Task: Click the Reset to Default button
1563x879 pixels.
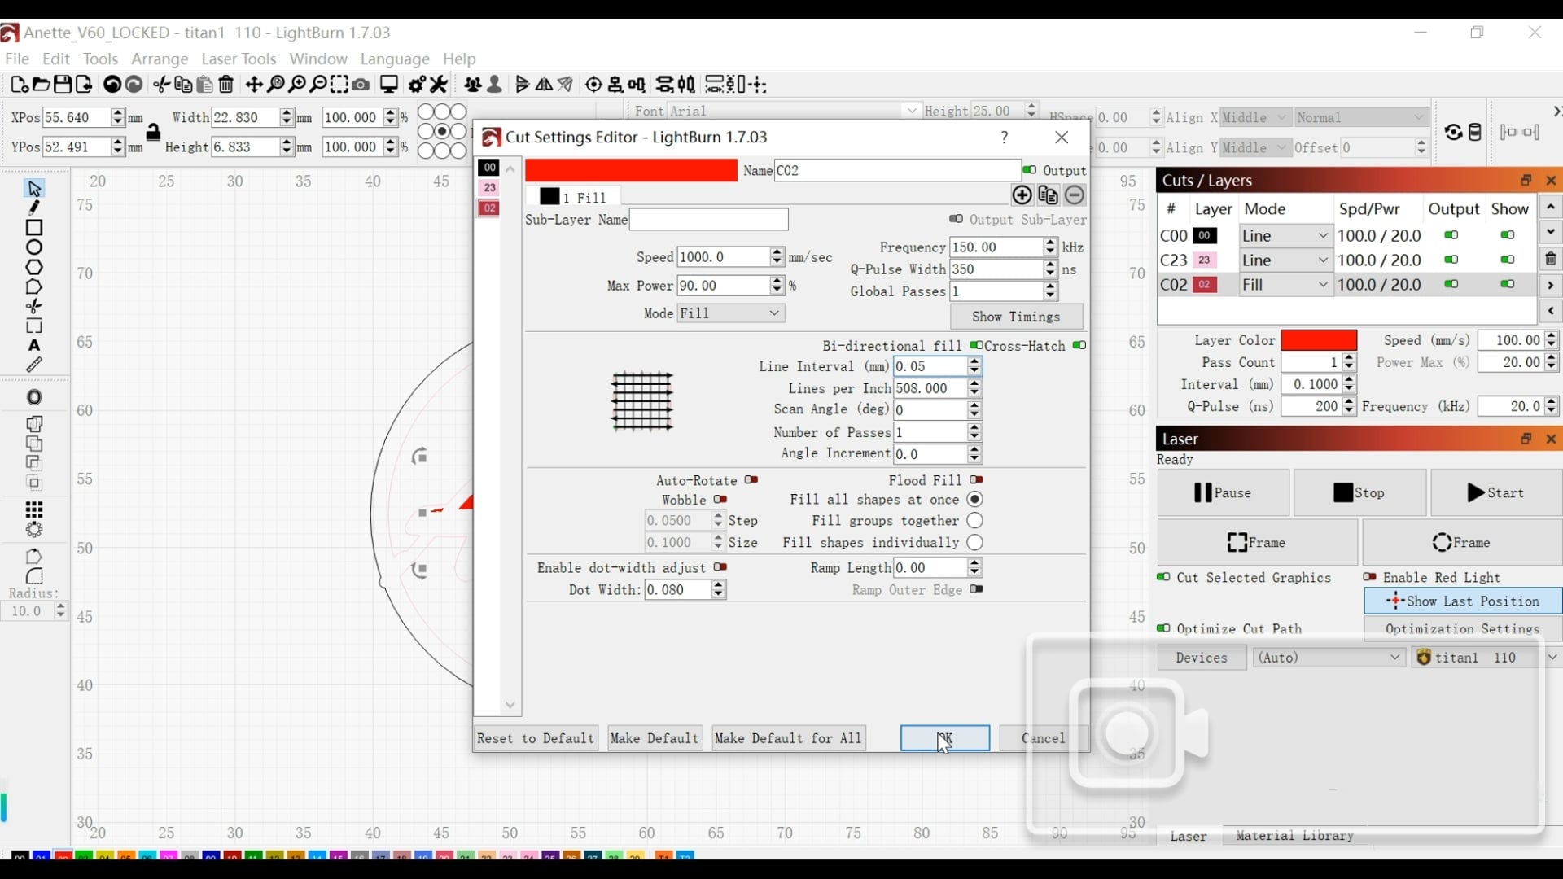Action: tap(536, 738)
